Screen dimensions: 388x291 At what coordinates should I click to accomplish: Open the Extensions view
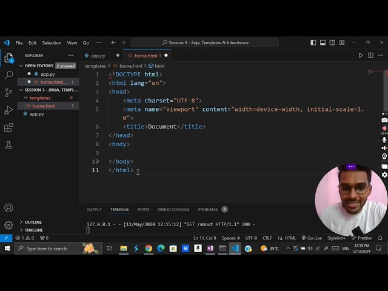8,128
